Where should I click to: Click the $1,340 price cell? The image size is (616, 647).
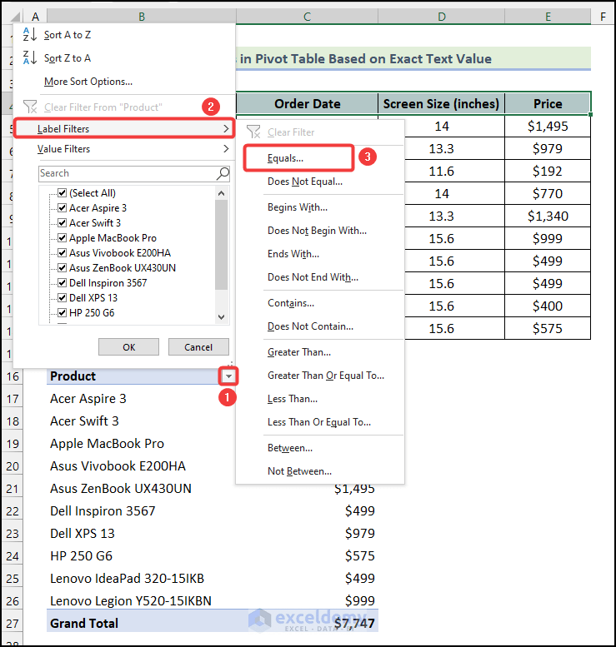tap(548, 216)
